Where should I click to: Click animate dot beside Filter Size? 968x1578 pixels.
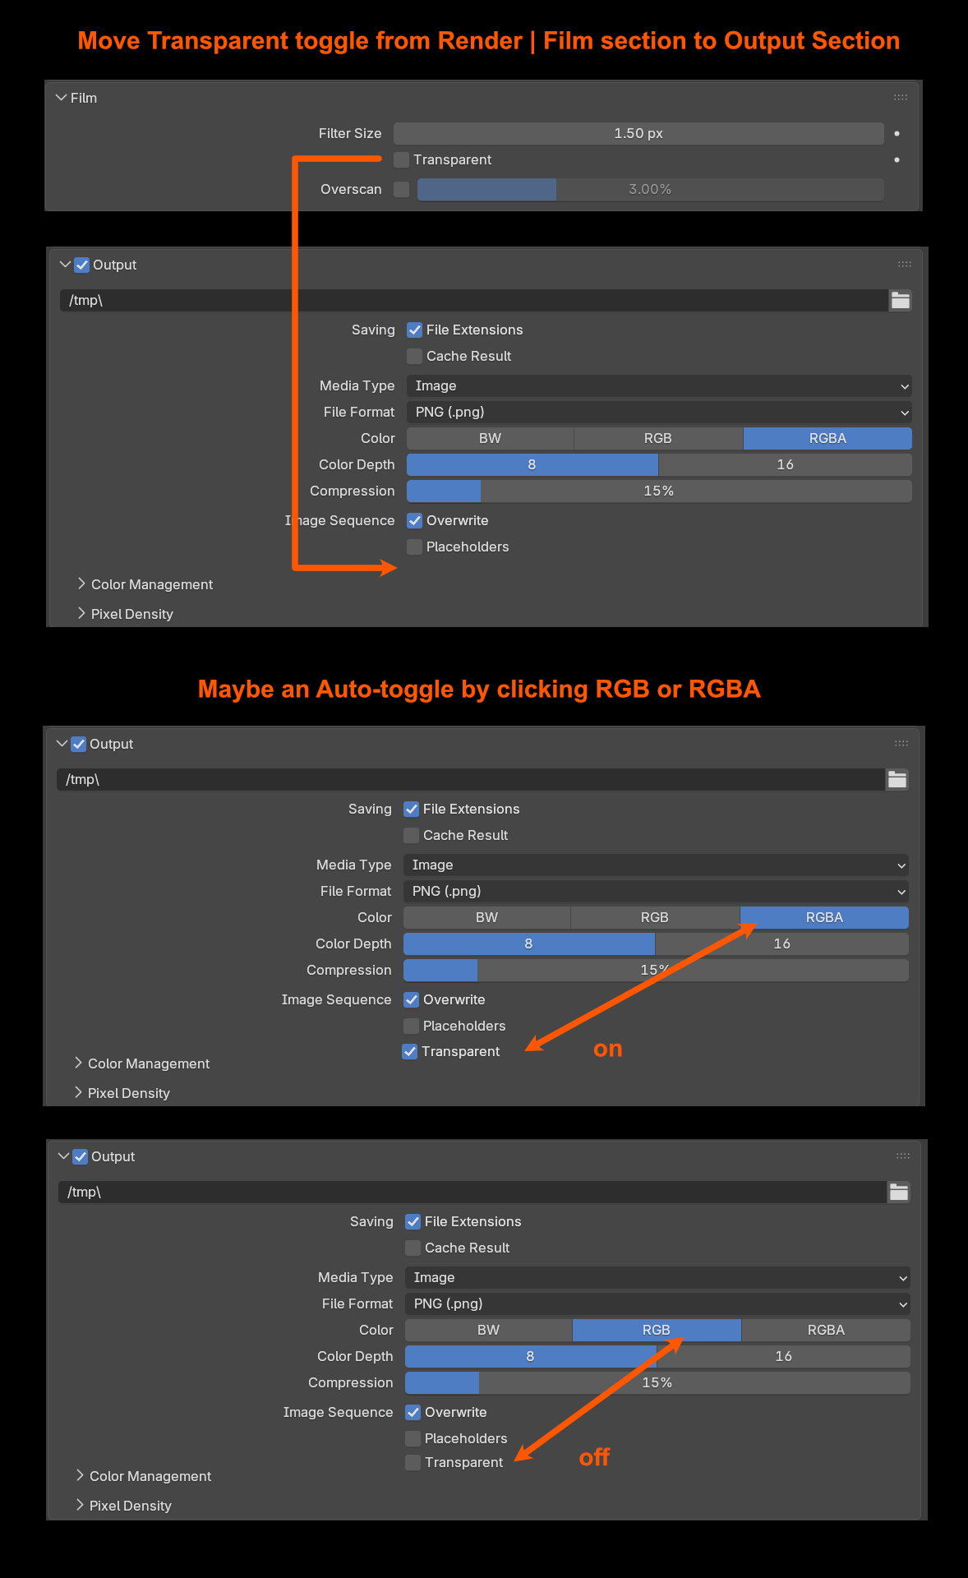[897, 133]
